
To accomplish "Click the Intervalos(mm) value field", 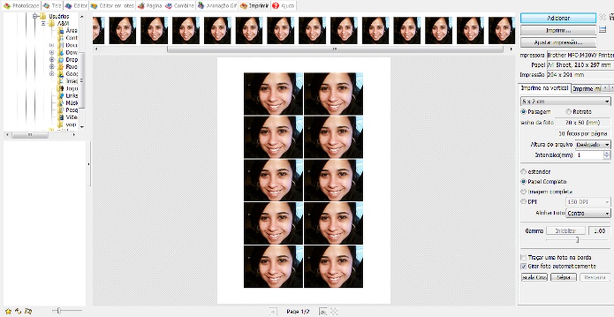I will pyautogui.click(x=589, y=155).
